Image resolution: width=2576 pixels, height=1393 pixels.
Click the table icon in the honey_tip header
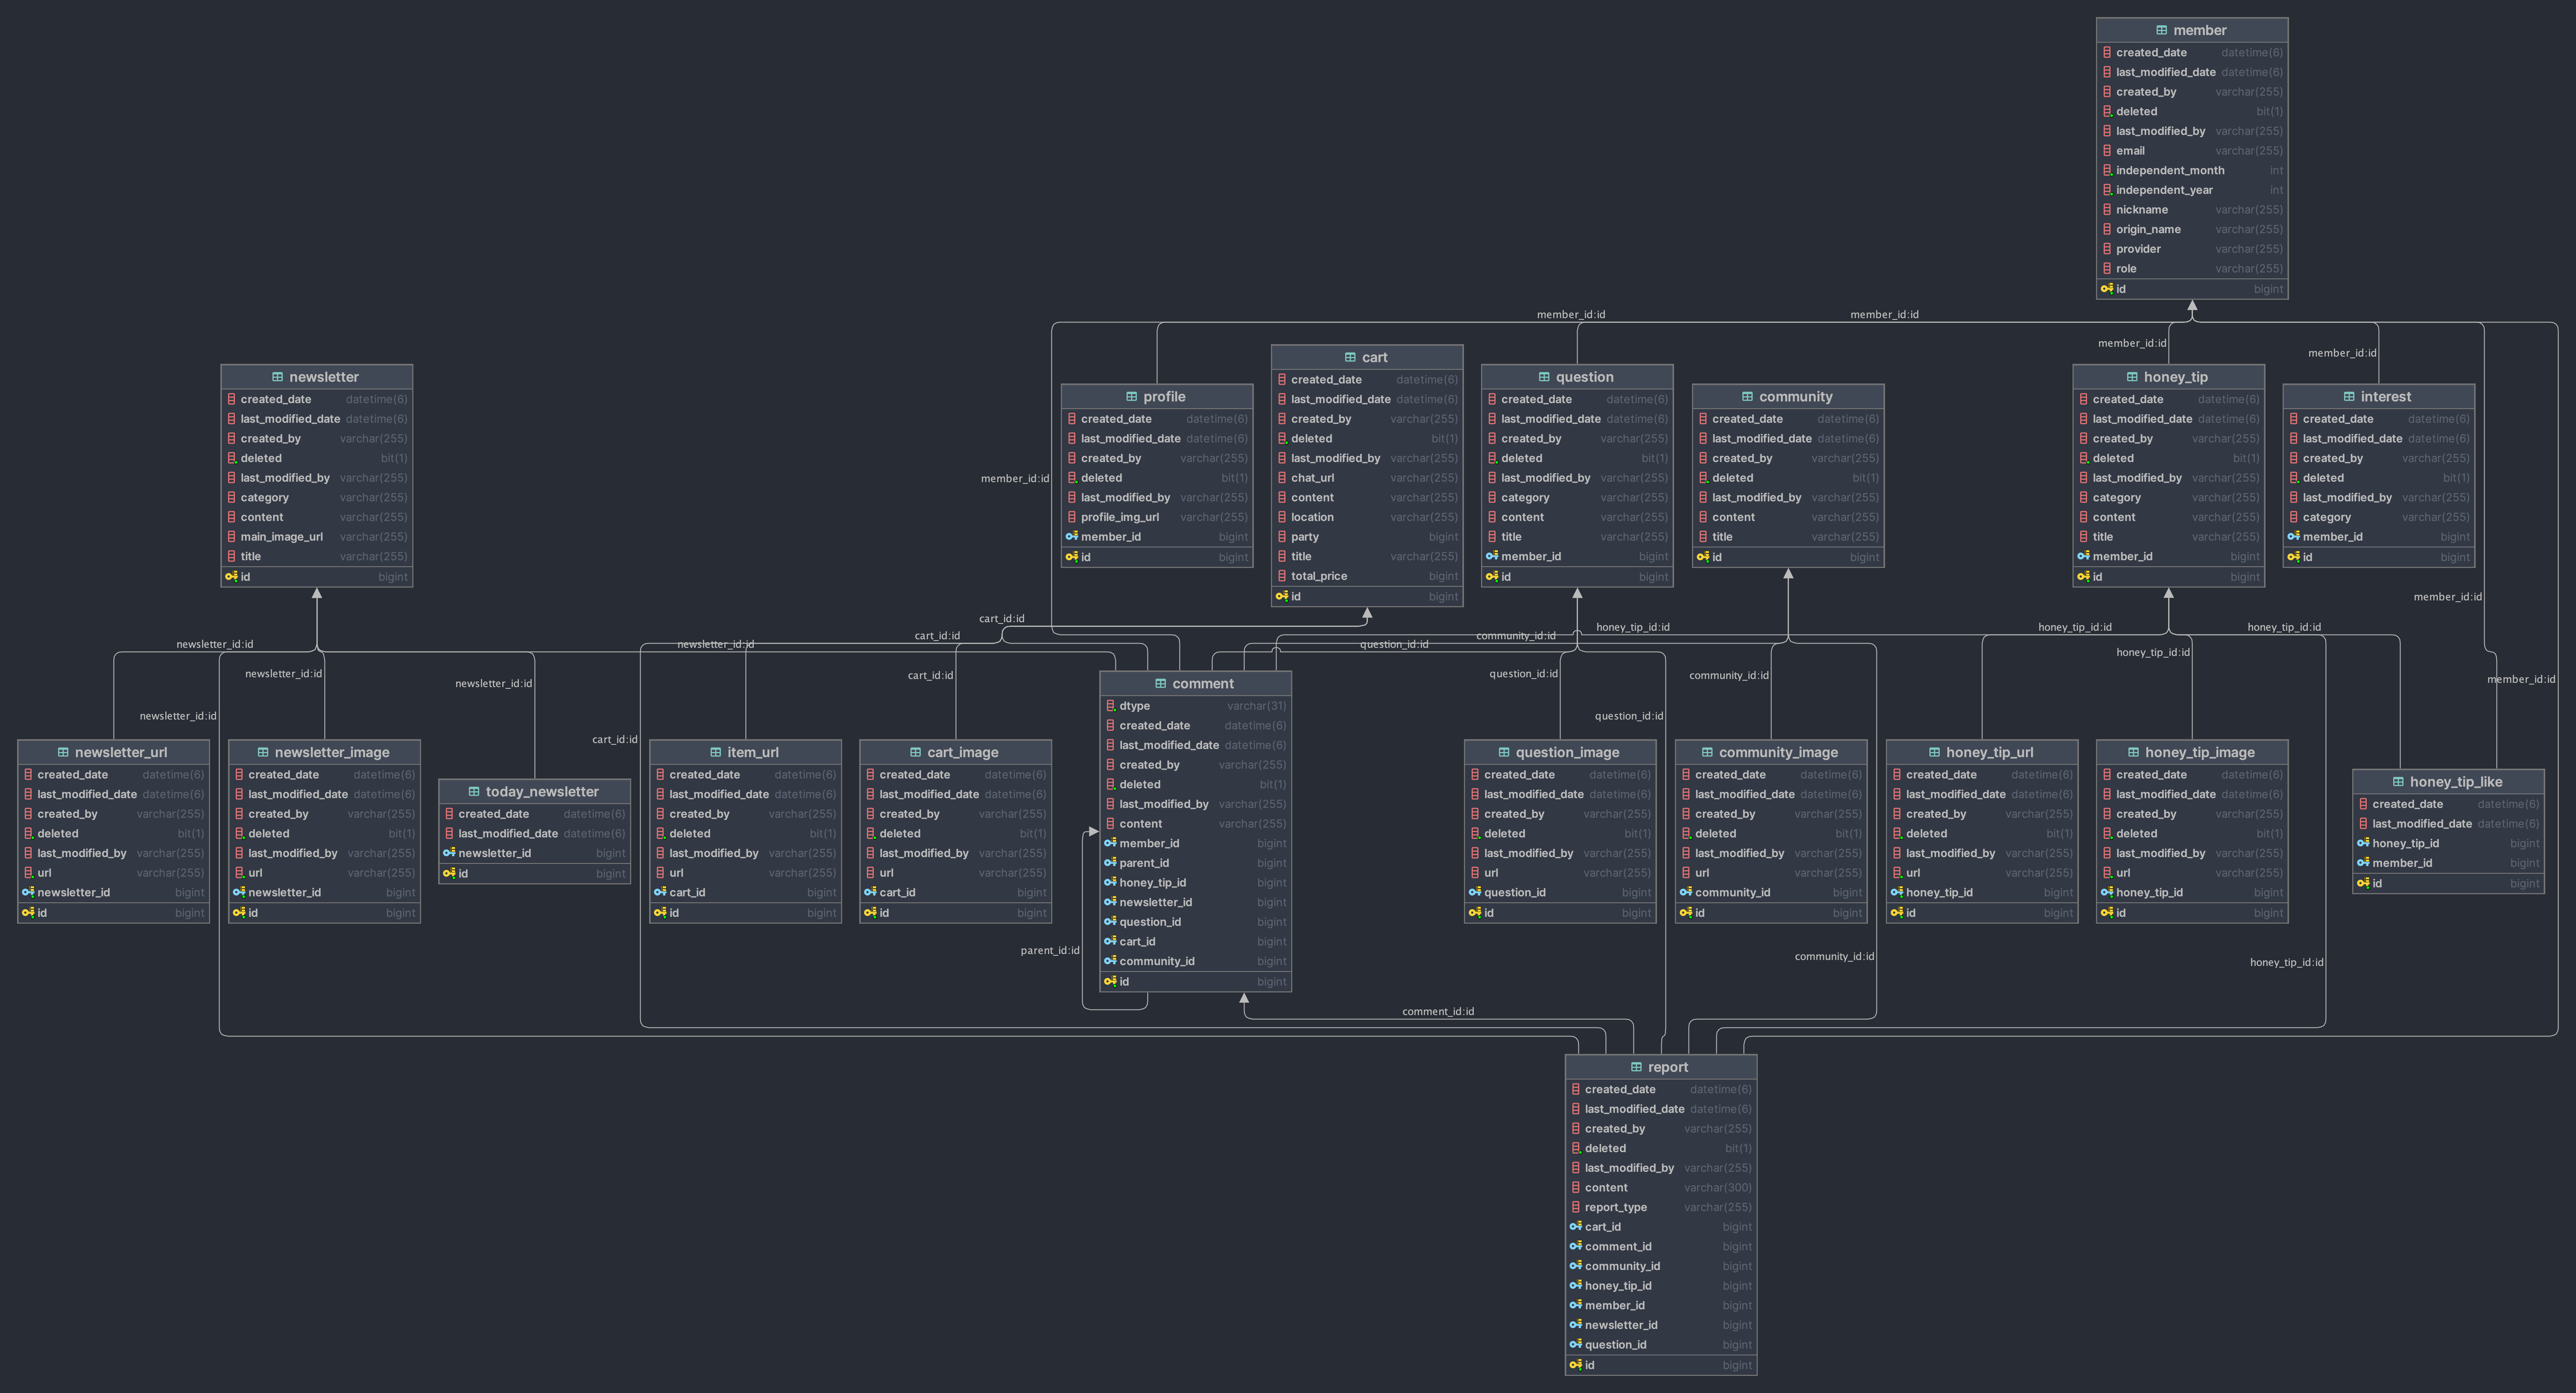coord(2131,378)
